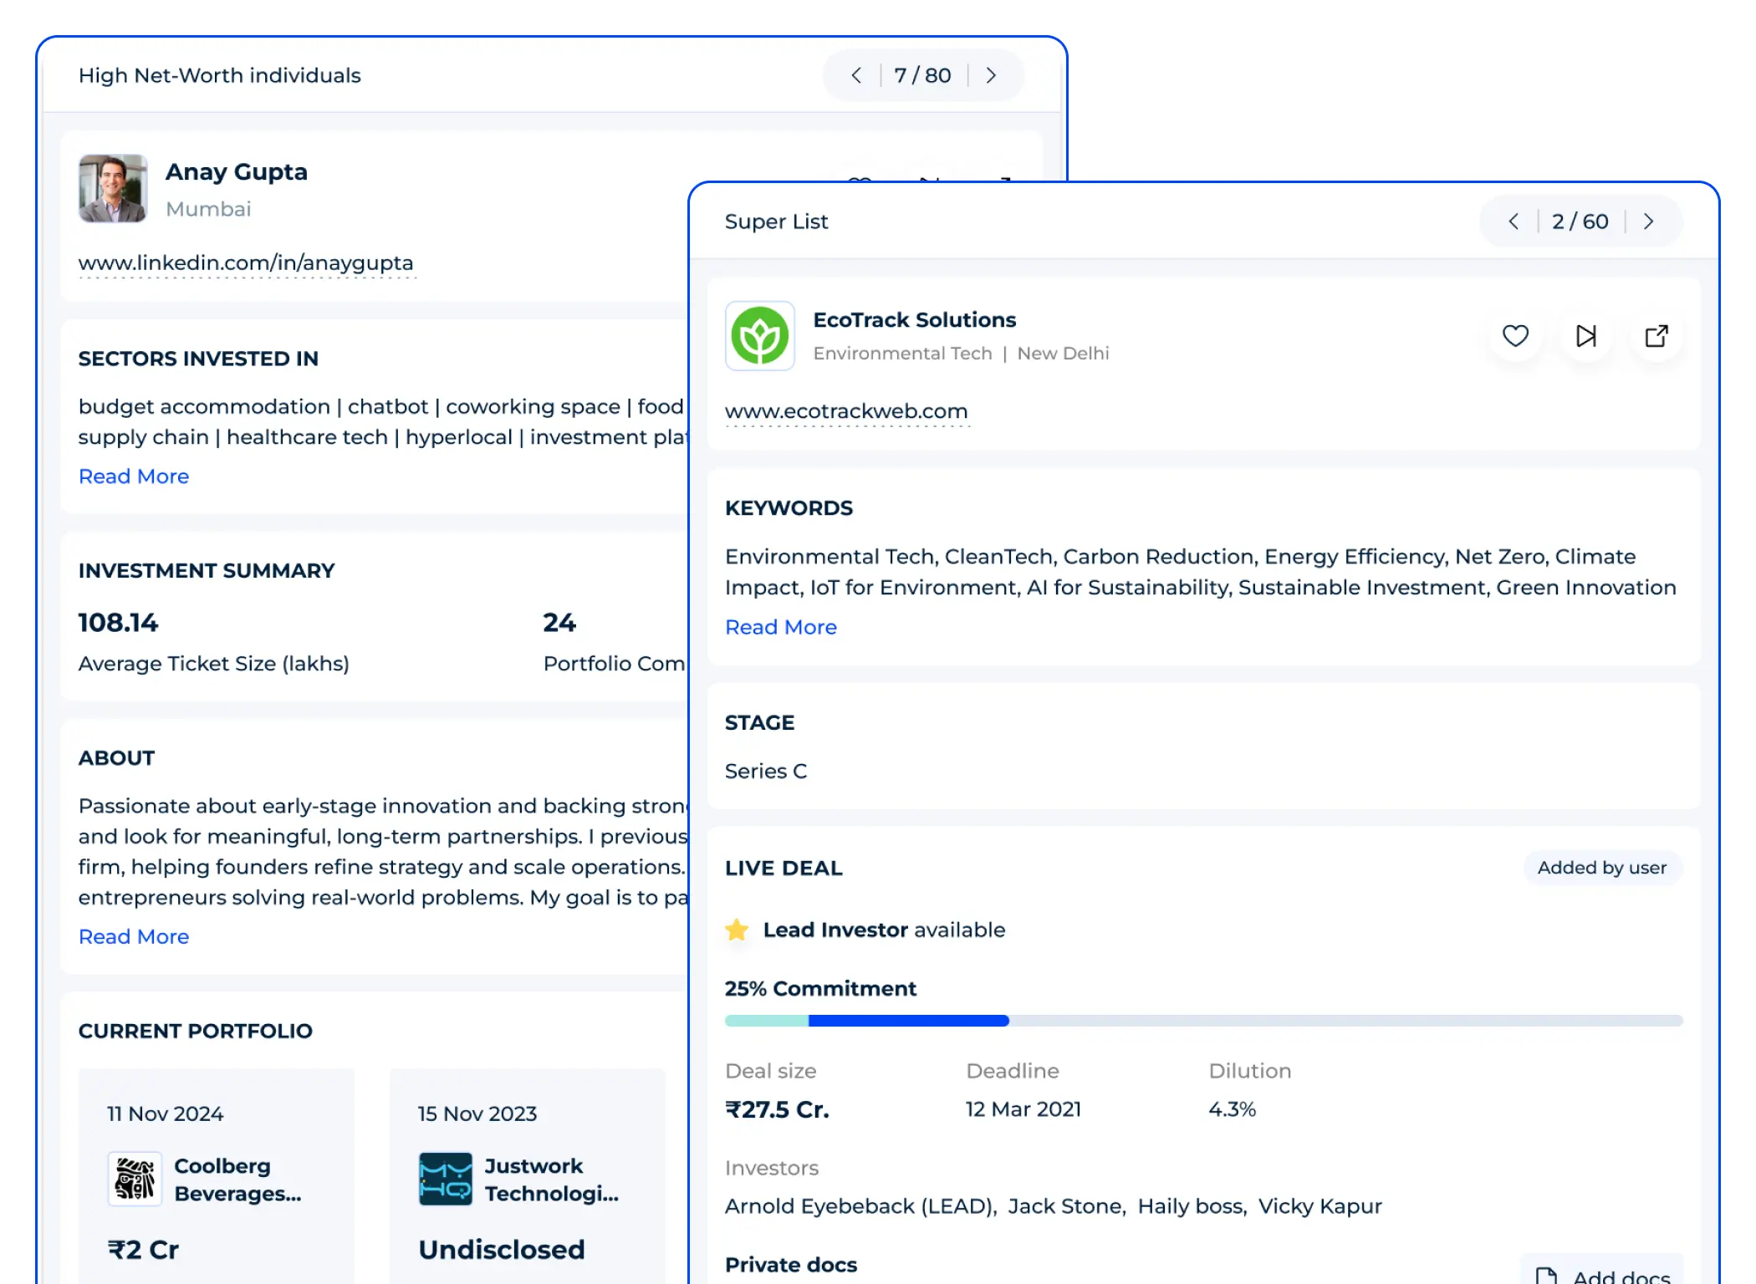
Task: Open www.ecotrackweb.com website link
Action: tap(846, 411)
